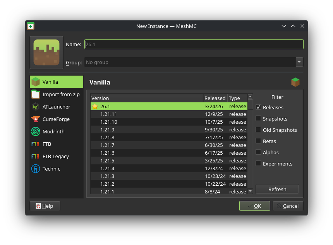Screen dimensions: 333x245
Task: Turn on the Experiments filter
Action: tap(258, 164)
